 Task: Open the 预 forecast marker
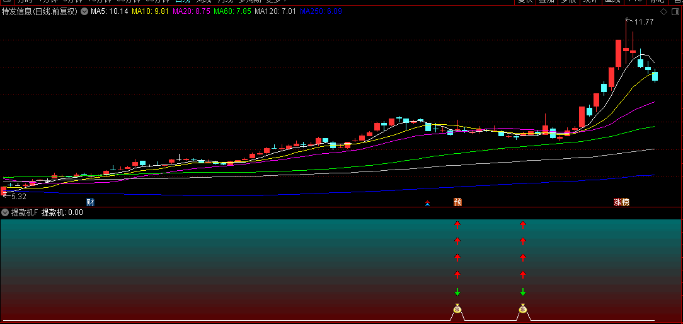pos(457,202)
